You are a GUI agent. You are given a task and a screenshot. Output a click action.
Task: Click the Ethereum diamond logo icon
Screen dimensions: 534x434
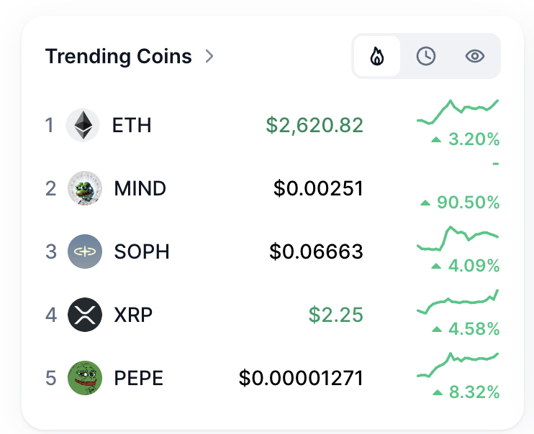(83, 126)
